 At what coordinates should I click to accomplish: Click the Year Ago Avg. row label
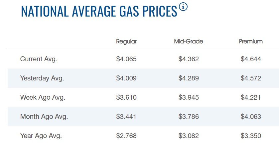click(x=41, y=136)
